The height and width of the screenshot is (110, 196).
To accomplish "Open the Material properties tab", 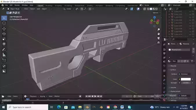I will [x=164, y=100].
